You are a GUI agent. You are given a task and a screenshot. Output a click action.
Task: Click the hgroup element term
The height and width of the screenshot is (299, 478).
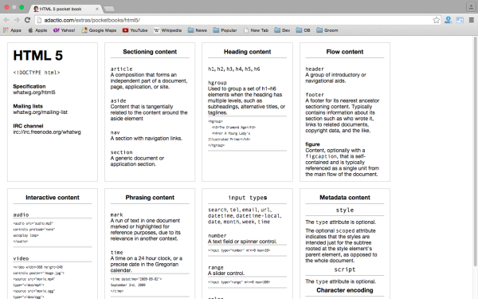[x=217, y=83]
